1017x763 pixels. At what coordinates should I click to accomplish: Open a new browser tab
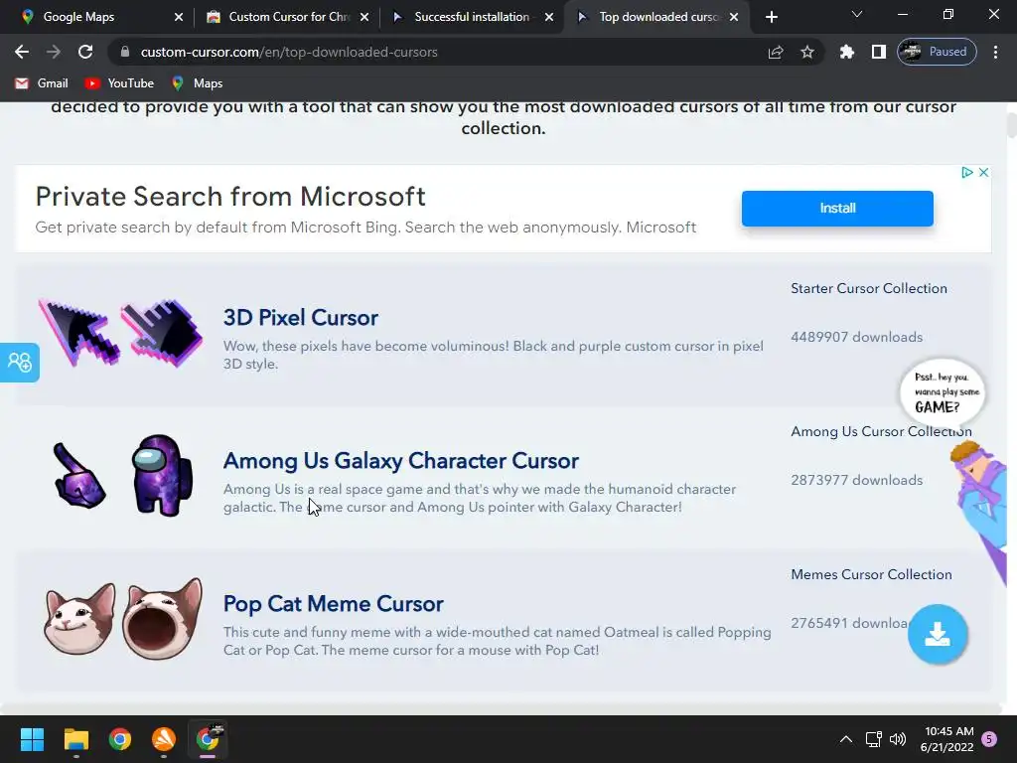click(771, 18)
